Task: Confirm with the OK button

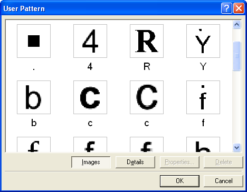Action: [x=179, y=181]
